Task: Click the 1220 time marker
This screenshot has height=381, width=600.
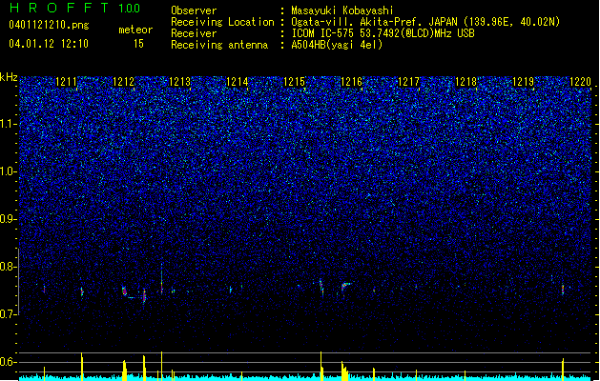Action: pos(581,81)
